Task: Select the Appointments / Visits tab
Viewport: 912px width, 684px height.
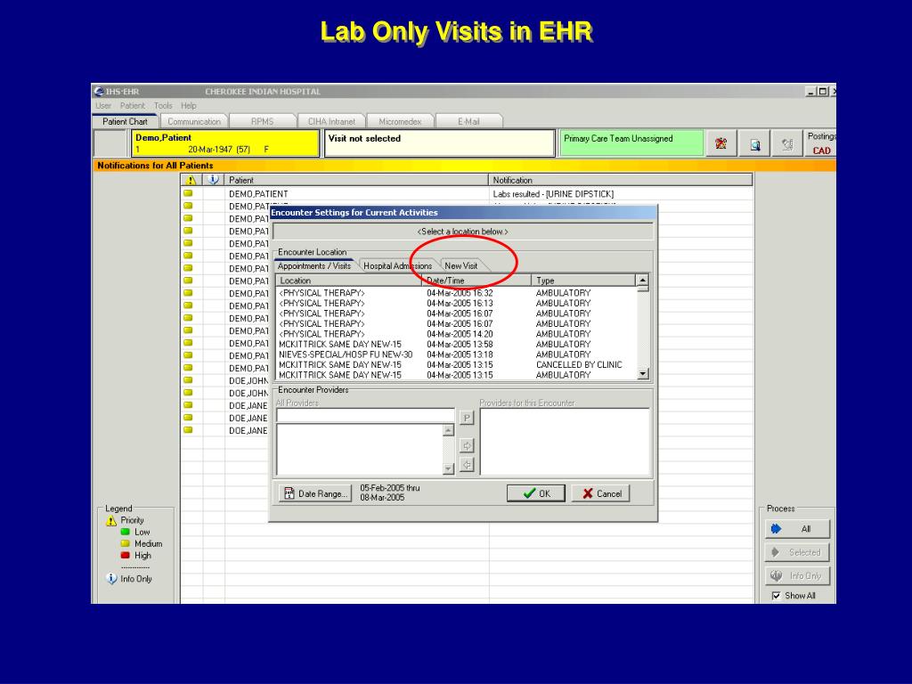Action: (x=314, y=265)
